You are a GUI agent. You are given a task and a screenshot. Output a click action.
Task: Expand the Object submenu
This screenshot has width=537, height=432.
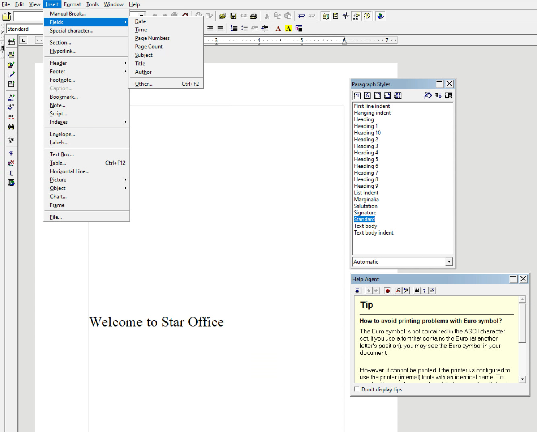(87, 188)
